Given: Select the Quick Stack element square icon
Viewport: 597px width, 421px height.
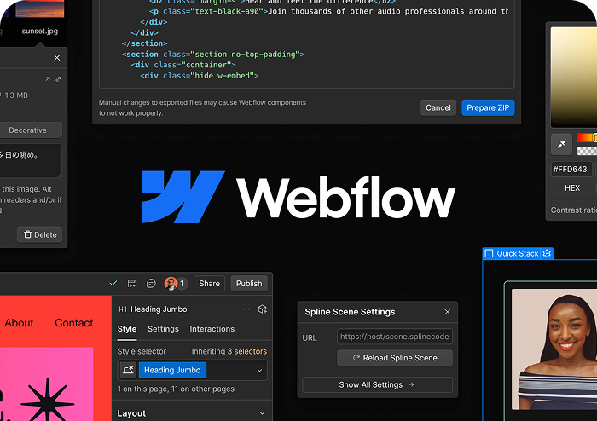Looking at the screenshot, I should pos(489,253).
